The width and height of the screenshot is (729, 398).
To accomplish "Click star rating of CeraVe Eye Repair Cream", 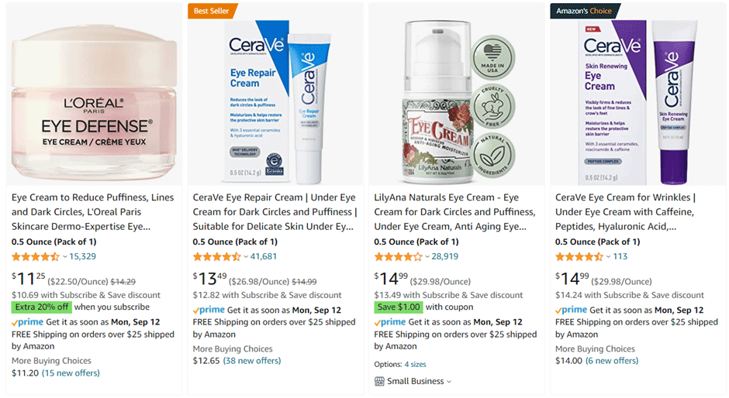I will (216, 256).
